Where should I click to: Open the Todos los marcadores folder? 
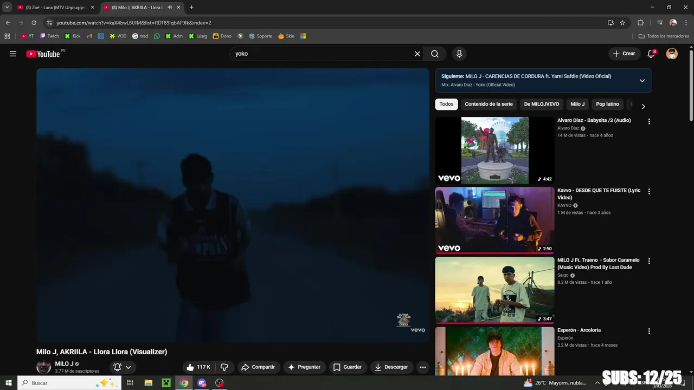(664, 36)
